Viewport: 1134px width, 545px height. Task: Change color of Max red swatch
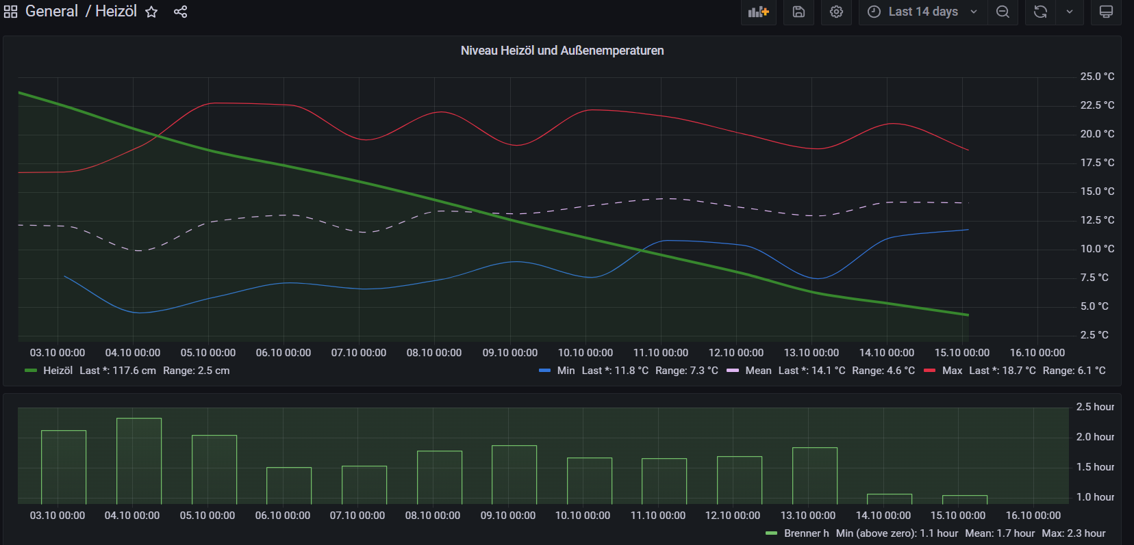coord(929,371)
